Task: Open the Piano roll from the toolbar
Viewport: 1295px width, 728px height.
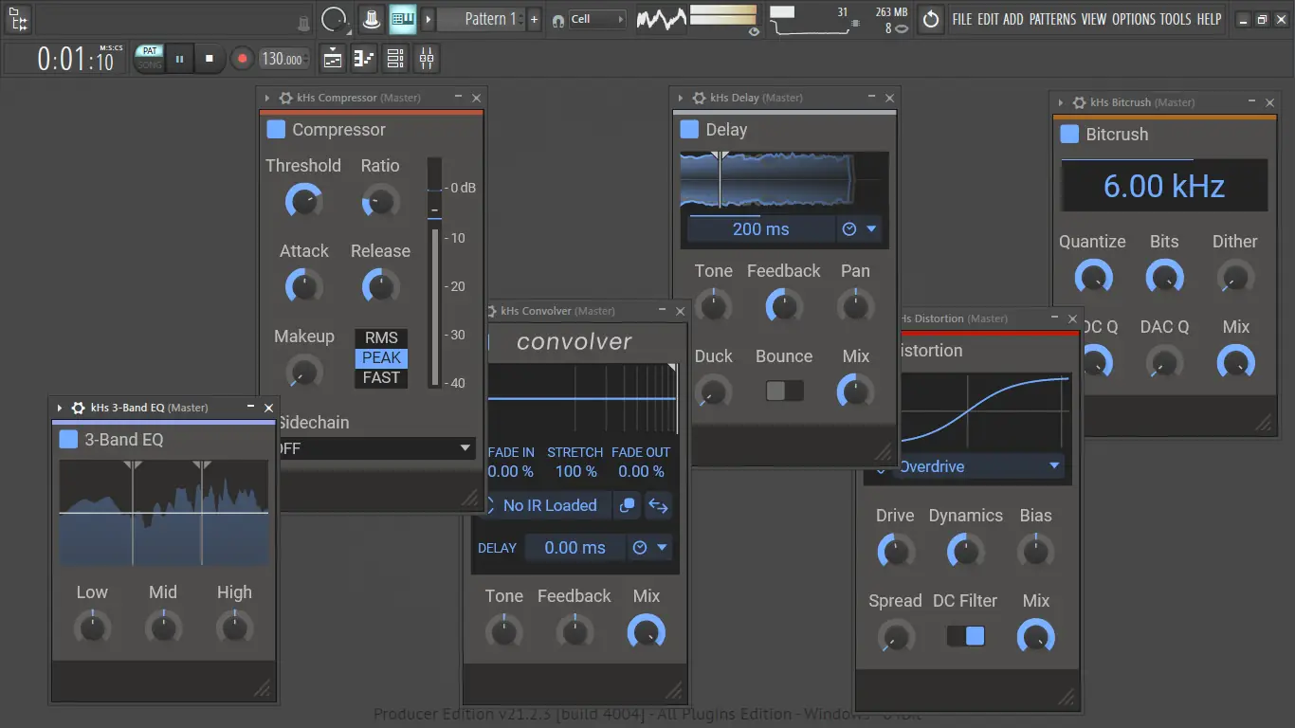Action: tap(363, 58)
